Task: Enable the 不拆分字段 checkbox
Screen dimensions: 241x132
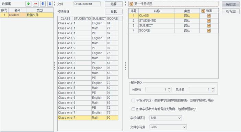Action: point(133,100)
